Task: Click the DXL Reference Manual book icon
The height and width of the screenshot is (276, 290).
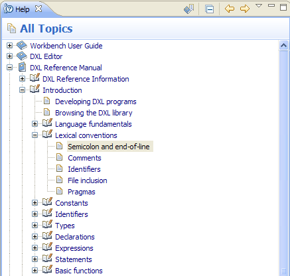Action: 22,67
